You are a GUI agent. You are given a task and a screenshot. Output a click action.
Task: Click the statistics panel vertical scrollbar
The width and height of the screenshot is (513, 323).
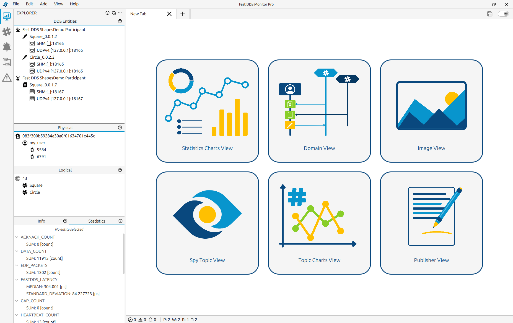point(123,254)
